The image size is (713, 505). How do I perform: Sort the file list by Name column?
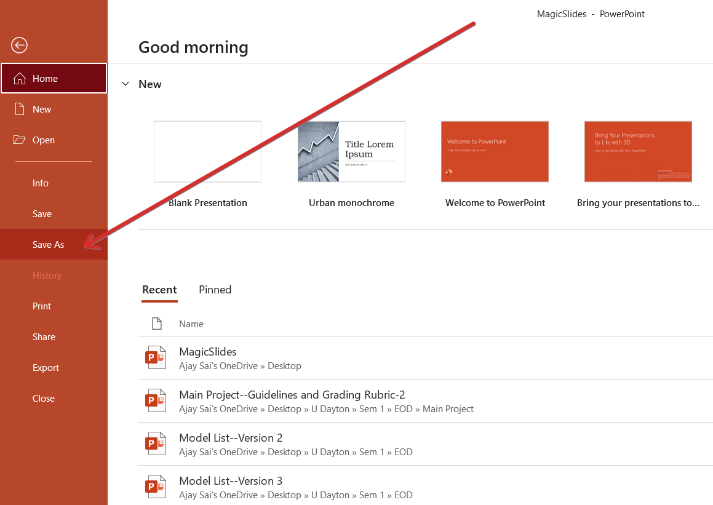(x=191, y=324)
